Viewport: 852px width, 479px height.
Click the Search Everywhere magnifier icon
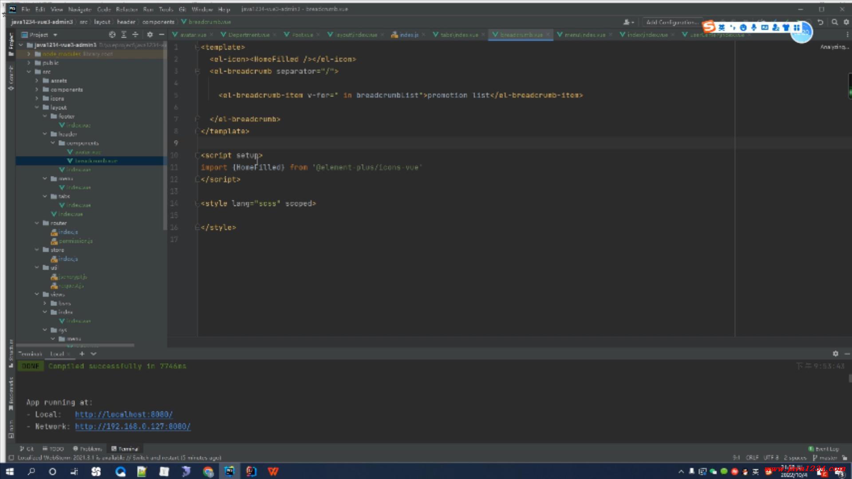pos(834,22)
